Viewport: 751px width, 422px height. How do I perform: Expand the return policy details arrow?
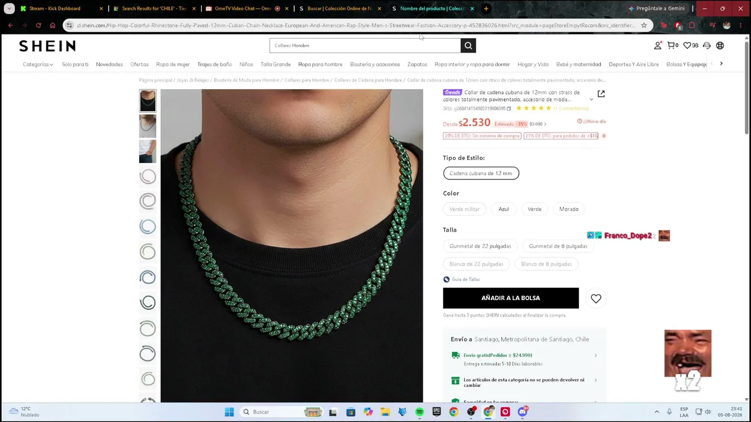(596, 380)
